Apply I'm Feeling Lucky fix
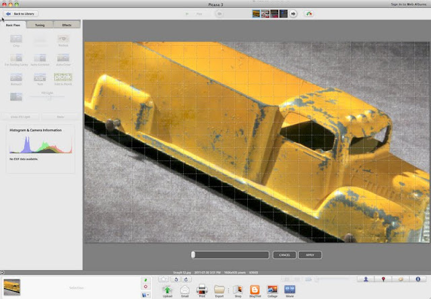The height and width of the screenshot is (299, 431). pyautogui.click(x=16, y=58)
